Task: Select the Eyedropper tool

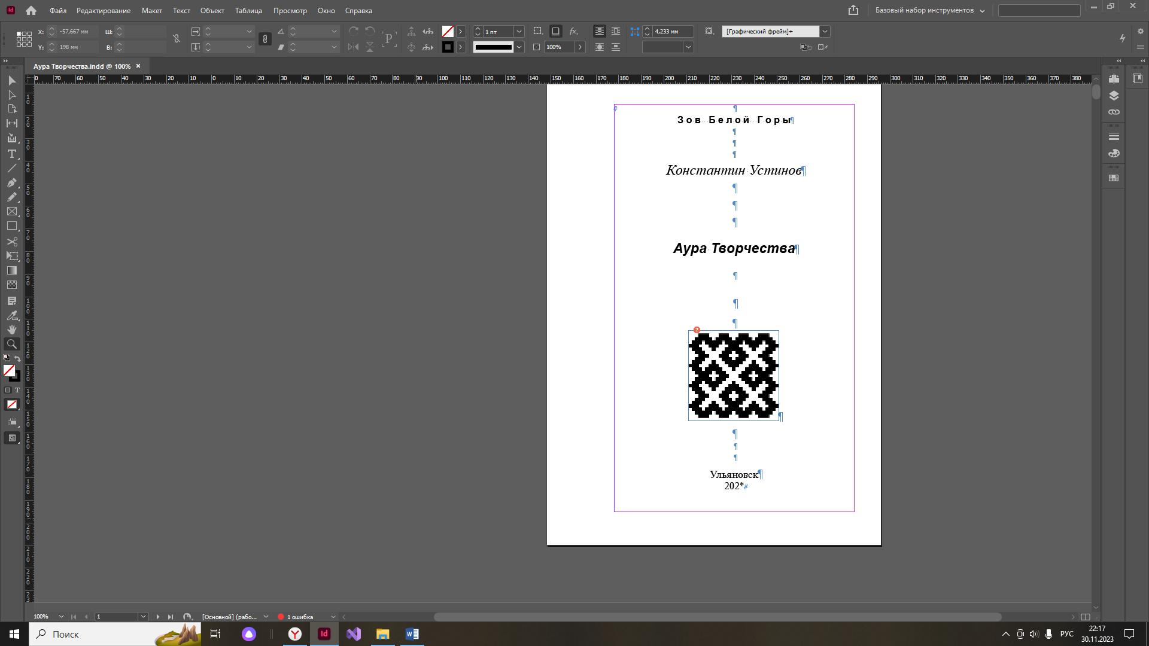Action: (x=11, y=315)
